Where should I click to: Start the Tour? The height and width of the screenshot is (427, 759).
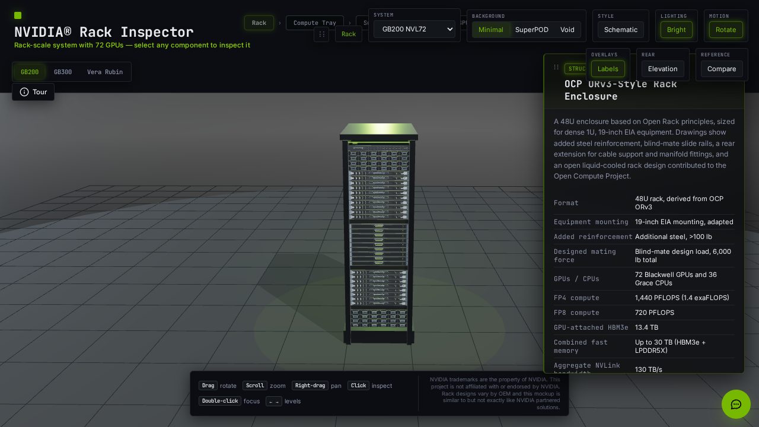click(x=33, y=92)
